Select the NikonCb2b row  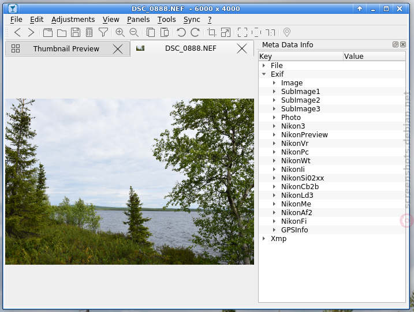(332, 187)
